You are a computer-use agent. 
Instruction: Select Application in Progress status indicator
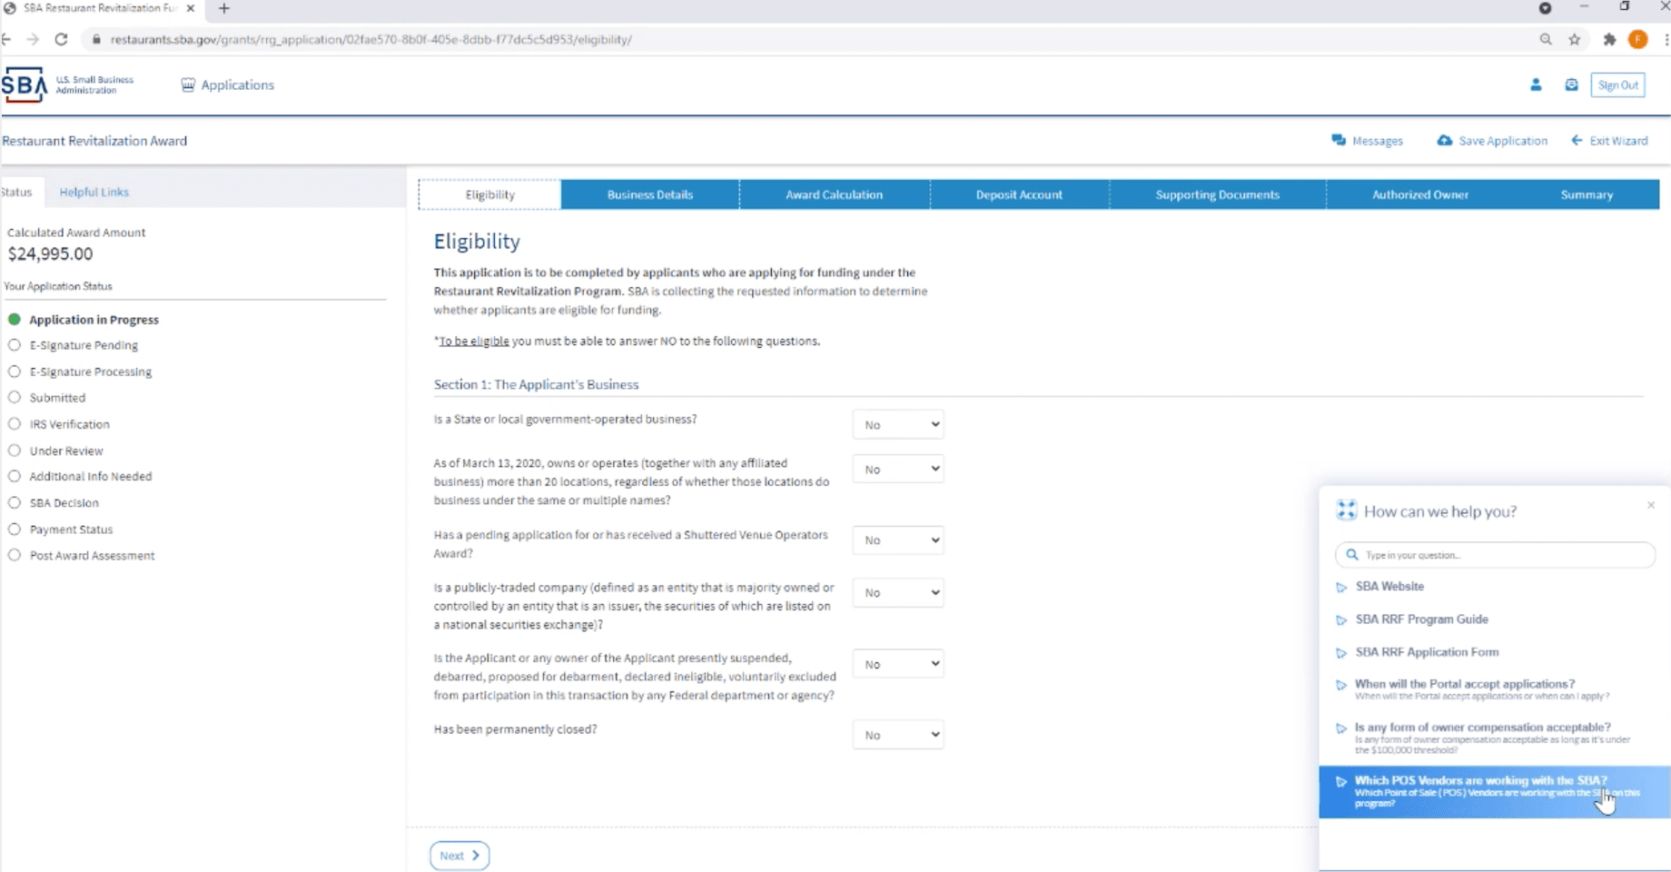(15, 320)
